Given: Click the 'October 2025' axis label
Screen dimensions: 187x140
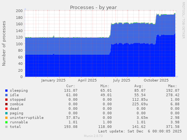Looking at the screenshot, I should 156,80.
